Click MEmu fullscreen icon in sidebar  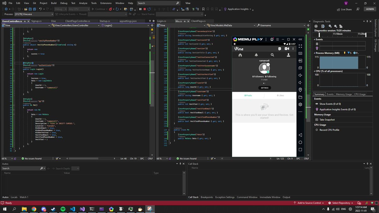300,46
